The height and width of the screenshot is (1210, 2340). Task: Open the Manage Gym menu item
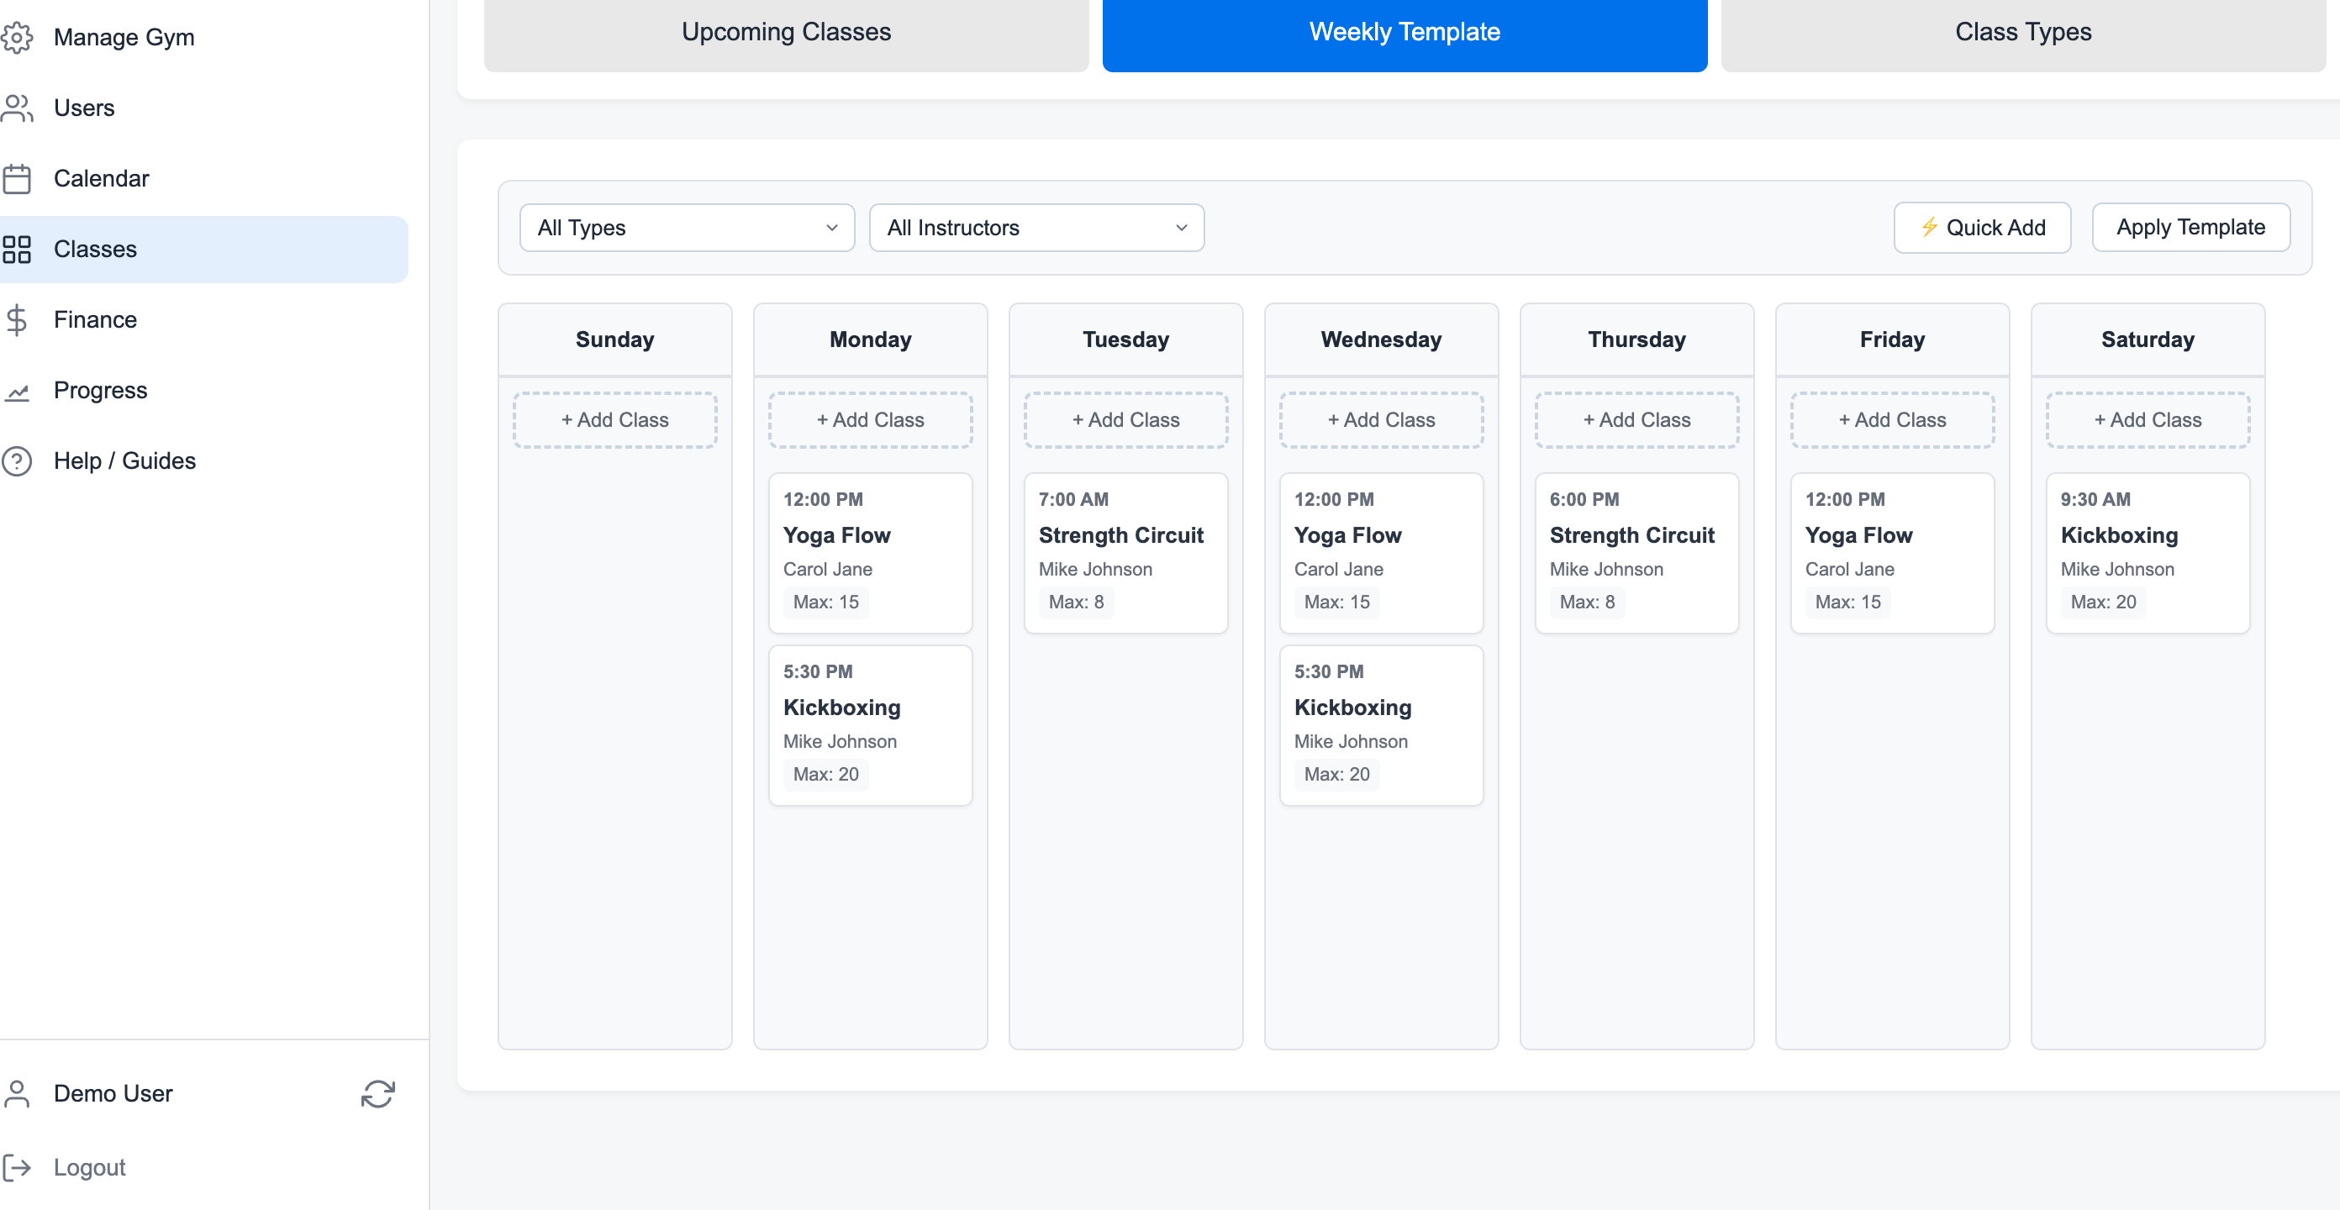(204, 37)
